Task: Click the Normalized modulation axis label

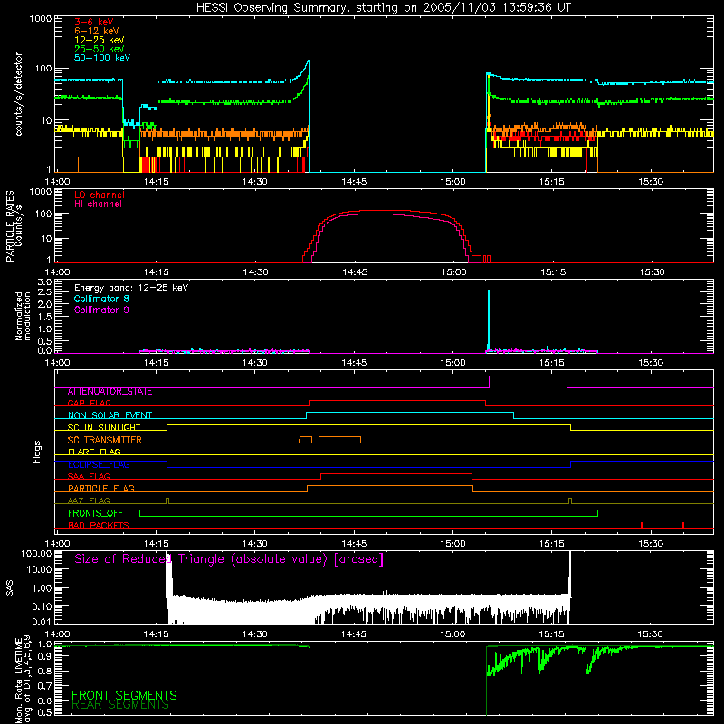Action: pyautogui.click(x=23, y=316)
